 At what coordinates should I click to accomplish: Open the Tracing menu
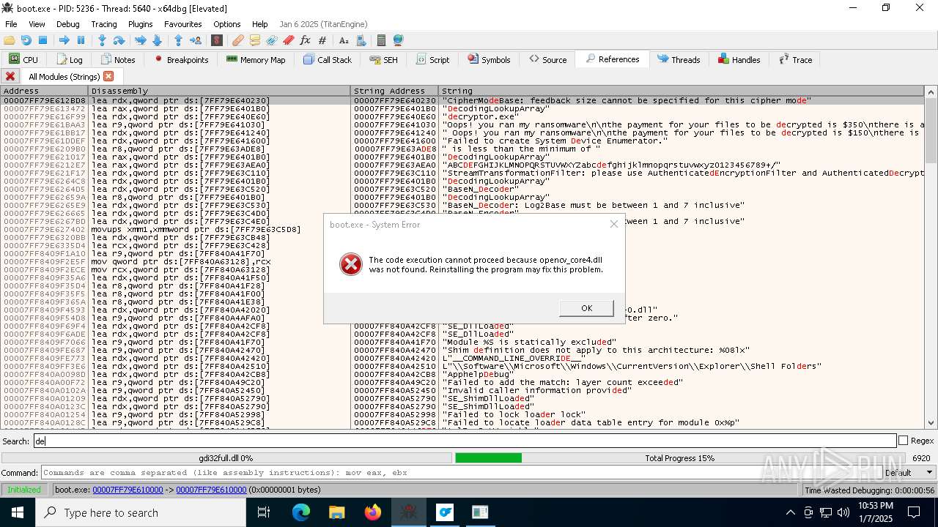(x=103, y=24)
